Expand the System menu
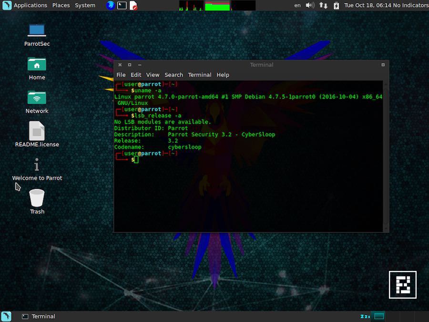Viewport: 429px width, 322px height. click(x=85, y=5)
